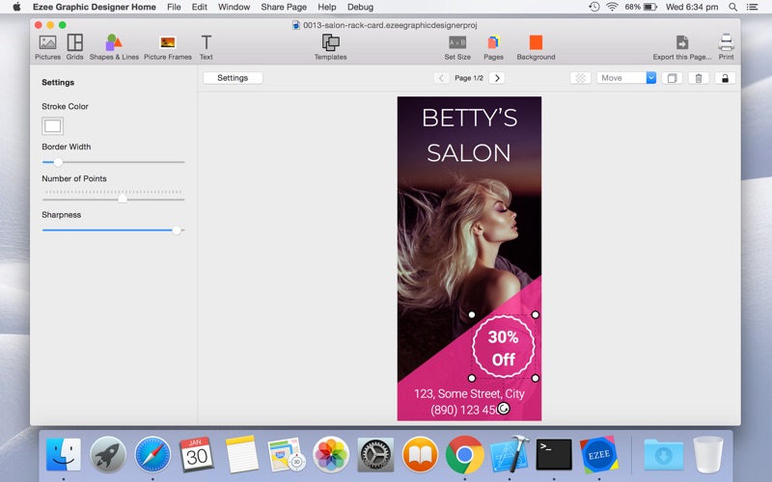
Task: Toggle the lock button for selected object
Action: pos(725,78)
